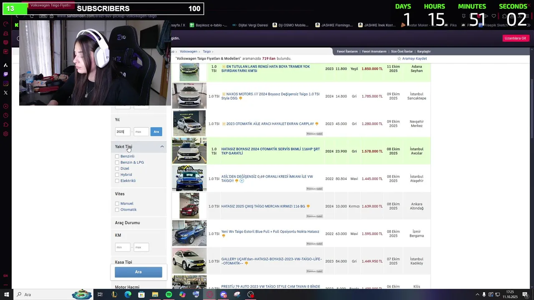
Task: Click the sidebar three-dots more button
Action: [x=5, y=285]
